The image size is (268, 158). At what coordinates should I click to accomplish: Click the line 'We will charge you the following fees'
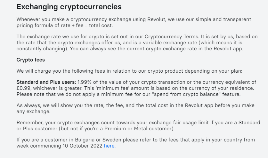click(x=129, y=71)
